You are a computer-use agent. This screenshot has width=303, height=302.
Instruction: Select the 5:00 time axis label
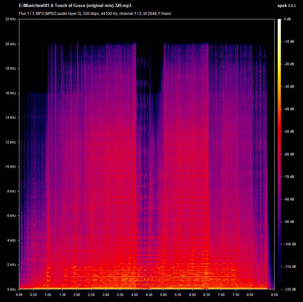click(164, 295)
